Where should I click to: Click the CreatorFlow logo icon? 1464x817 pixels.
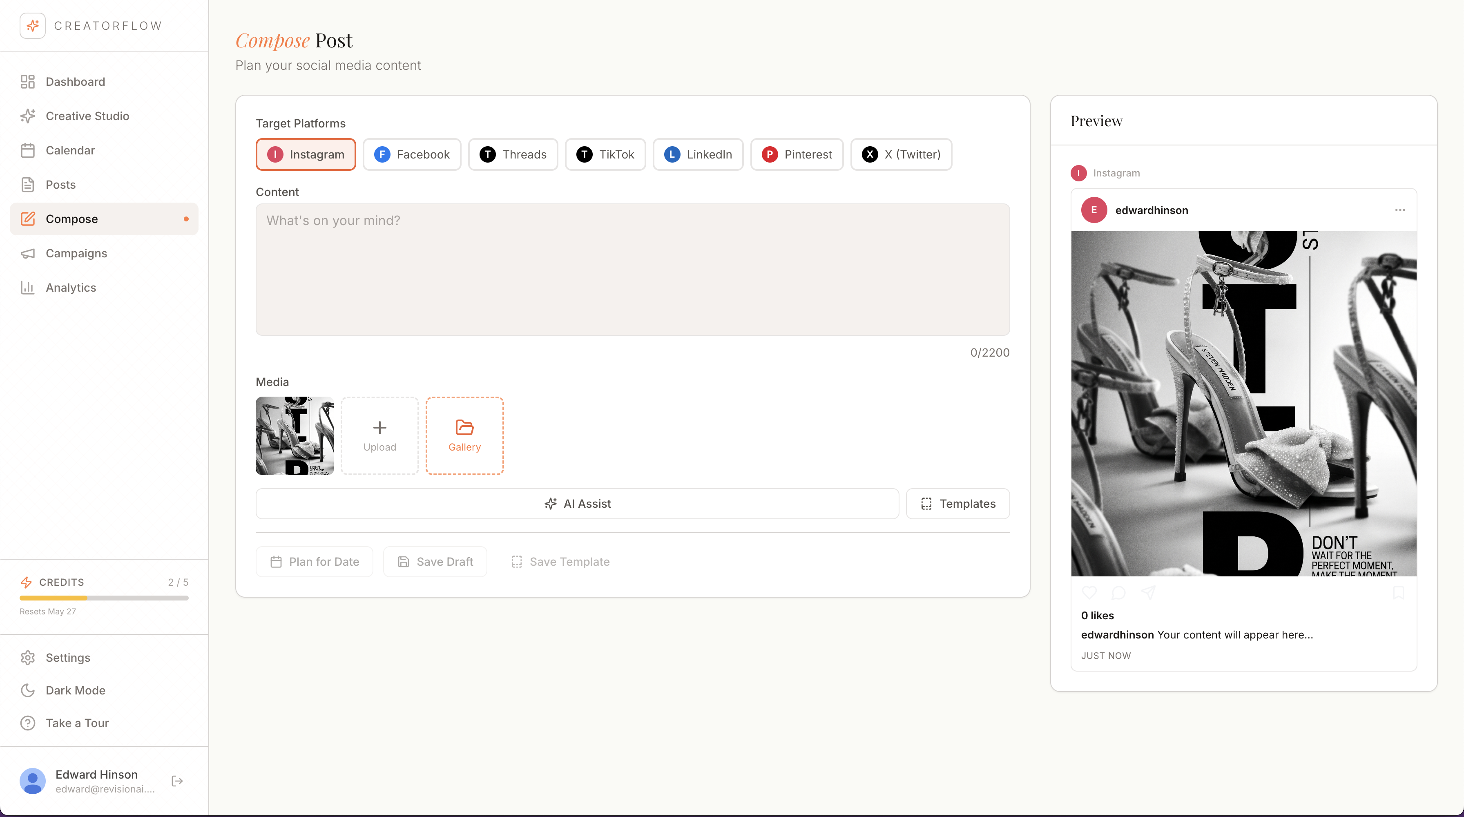pos(32,26)
